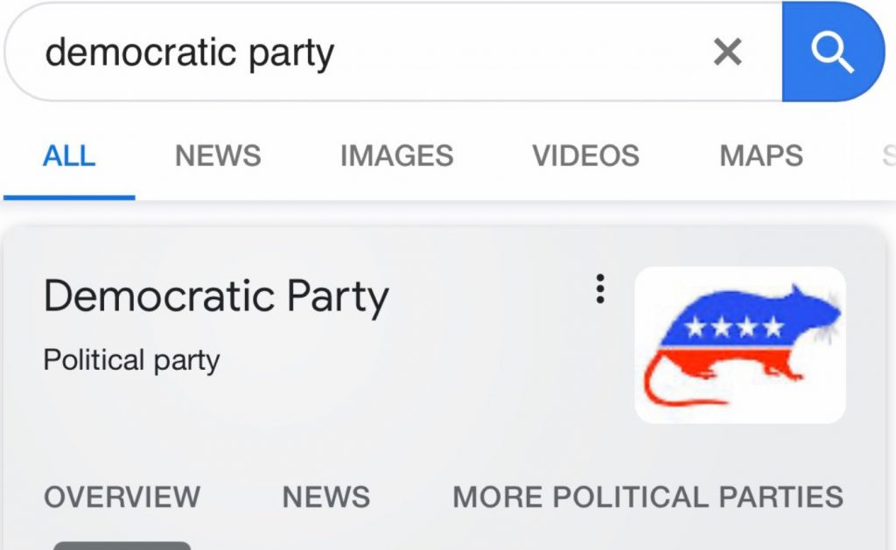896x550 pixels.
Task: Click the blue search magnifier icon
Action: pyautogui.click(x=833, y=50)
